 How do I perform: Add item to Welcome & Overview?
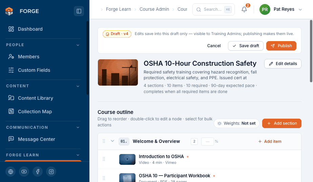[270, 142]
